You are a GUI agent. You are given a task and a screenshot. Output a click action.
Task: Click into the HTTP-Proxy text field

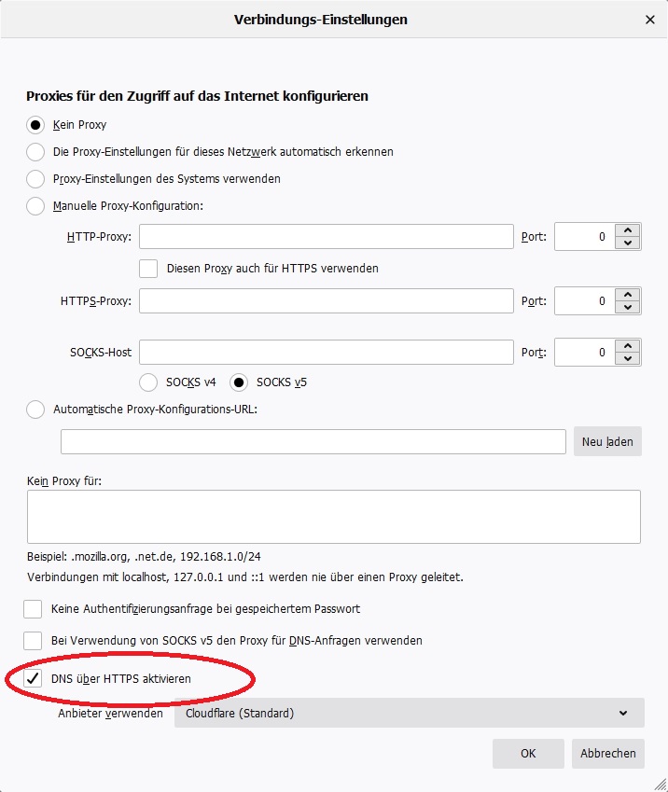click(327, 237)
